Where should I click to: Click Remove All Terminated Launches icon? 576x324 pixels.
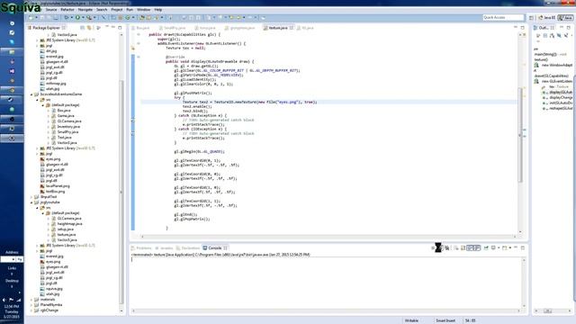pyautogui.click(x=447, y=248)
